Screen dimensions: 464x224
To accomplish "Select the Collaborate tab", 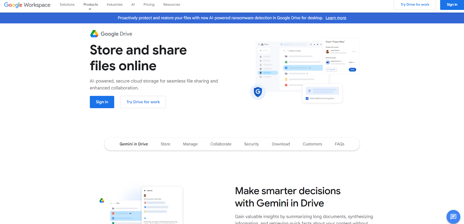I will (221, 144).
